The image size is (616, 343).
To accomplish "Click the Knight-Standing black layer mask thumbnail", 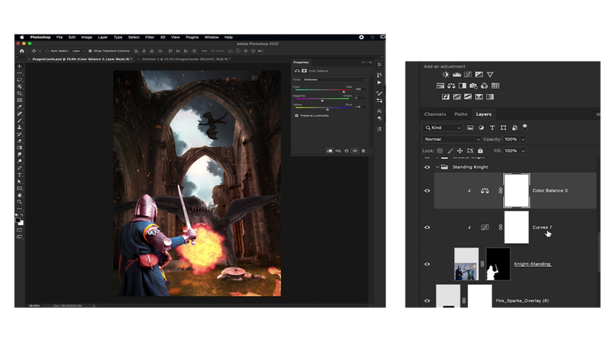I will pos(498,263).
